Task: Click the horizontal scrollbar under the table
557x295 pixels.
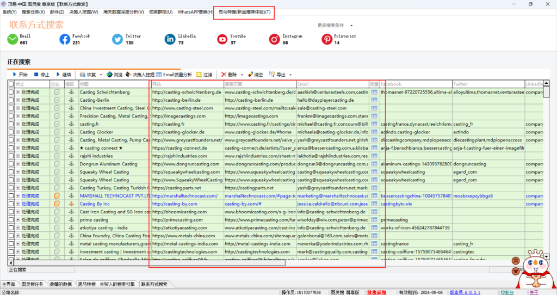Action: point(218,263)
